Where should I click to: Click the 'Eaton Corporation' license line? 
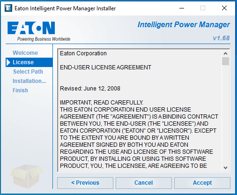[83, 53]
